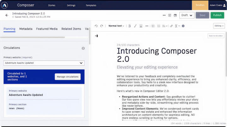Click the plus icon to add content element
Viewport: 227px width, 127px height.
click(183, 26)
